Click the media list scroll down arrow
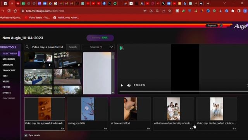 [x=113, y=93]
